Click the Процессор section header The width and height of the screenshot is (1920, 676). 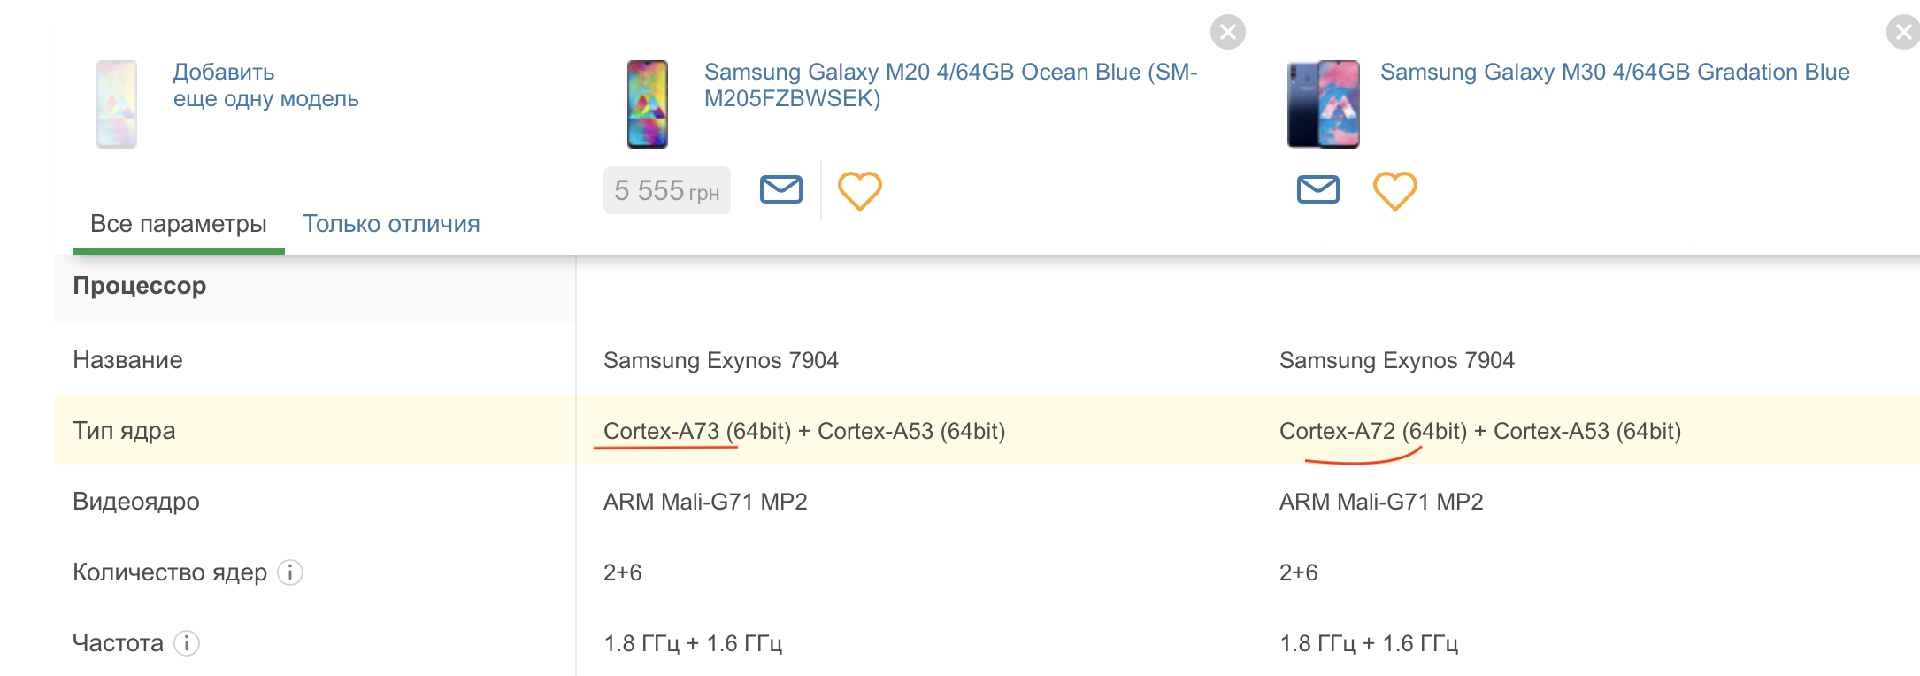[x=139, y=286]
